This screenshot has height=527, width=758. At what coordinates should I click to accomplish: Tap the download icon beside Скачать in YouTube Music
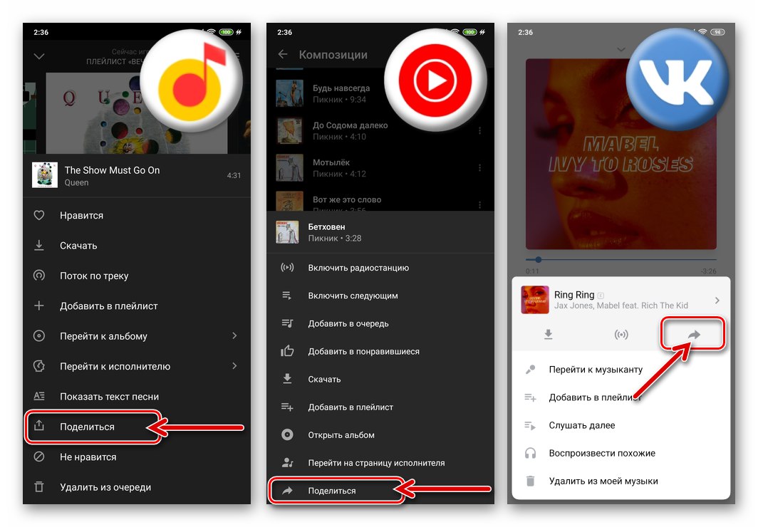(287, 379)
